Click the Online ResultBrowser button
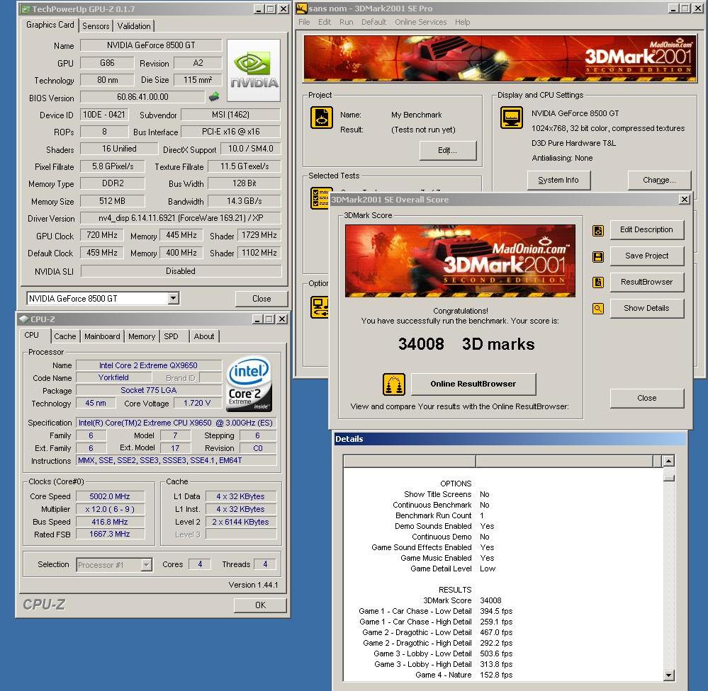 pyautogui.click(x=473, y=384)
